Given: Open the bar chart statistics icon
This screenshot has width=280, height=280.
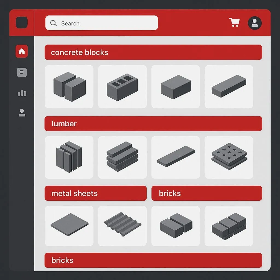Looking at the screenshot, I should 22,93.
